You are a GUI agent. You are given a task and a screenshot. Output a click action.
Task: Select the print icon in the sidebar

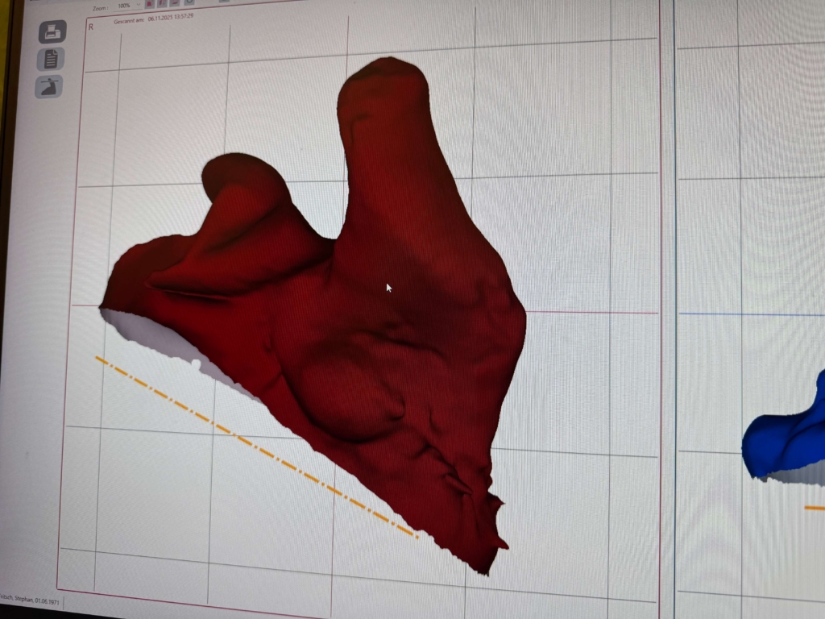click(51, 31)
